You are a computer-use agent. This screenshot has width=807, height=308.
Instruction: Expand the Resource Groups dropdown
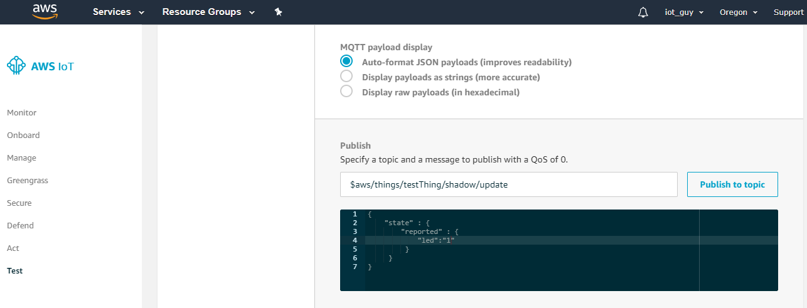(x=208, y=12)
